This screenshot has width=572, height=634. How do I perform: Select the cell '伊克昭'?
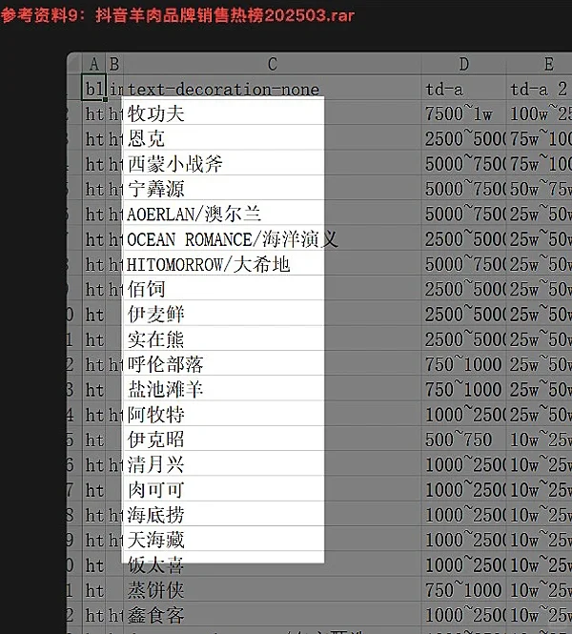[272, 440]
